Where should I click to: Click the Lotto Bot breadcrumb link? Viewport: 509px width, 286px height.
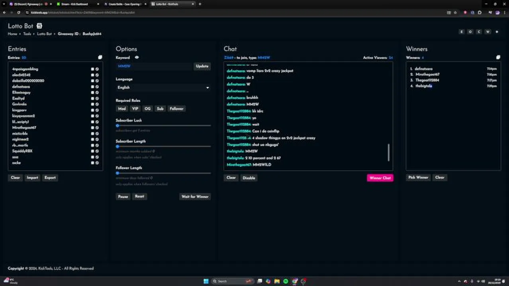[44, 34]
